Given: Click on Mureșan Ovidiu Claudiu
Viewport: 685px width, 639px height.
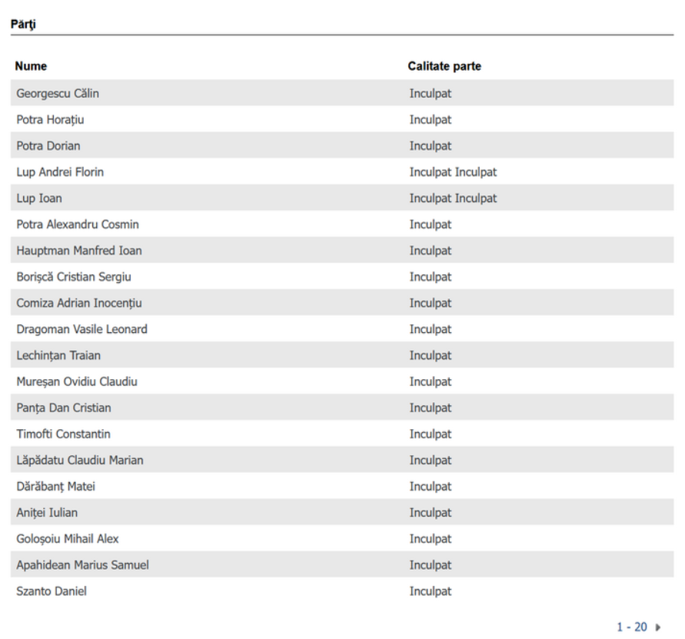Looking at the screenshot, I should (77, 381).
